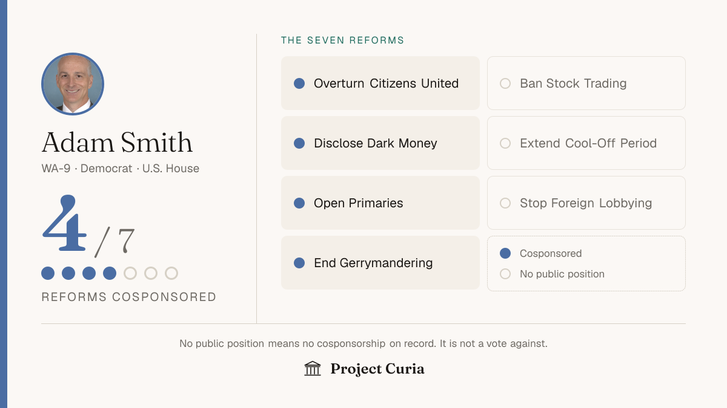Select the Ban Stock Trading card
727x408 pixels.
[586, 83]
